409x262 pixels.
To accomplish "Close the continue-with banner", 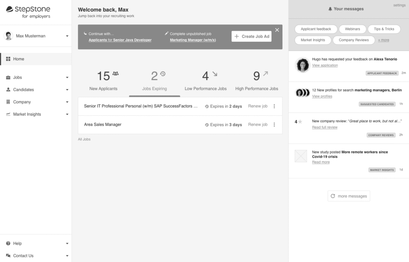I will (277, 30).
